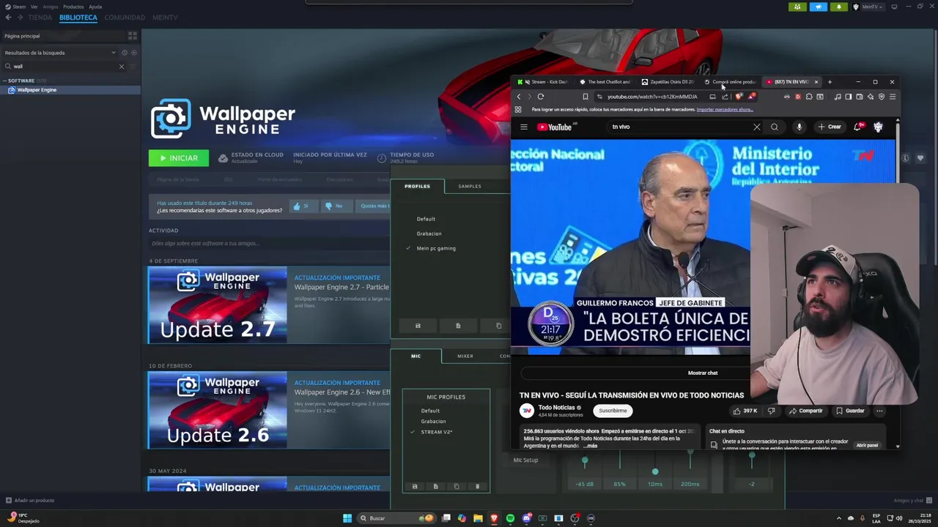Clear the 'wall' search in Steam library
Screen dimensions: 938x527
click(122, 66)
